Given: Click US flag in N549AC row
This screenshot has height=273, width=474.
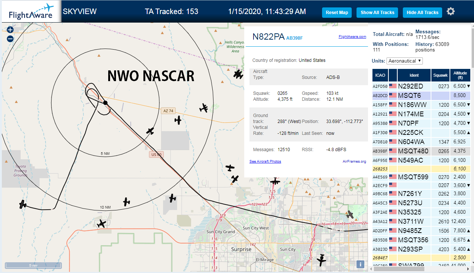Looking at the screenshot, I should click(393, 160).
